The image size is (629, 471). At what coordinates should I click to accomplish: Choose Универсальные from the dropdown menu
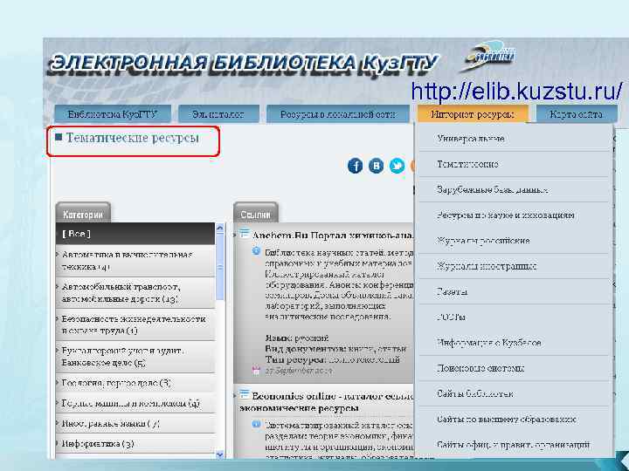pyautogui.click(x=514, y=139)
